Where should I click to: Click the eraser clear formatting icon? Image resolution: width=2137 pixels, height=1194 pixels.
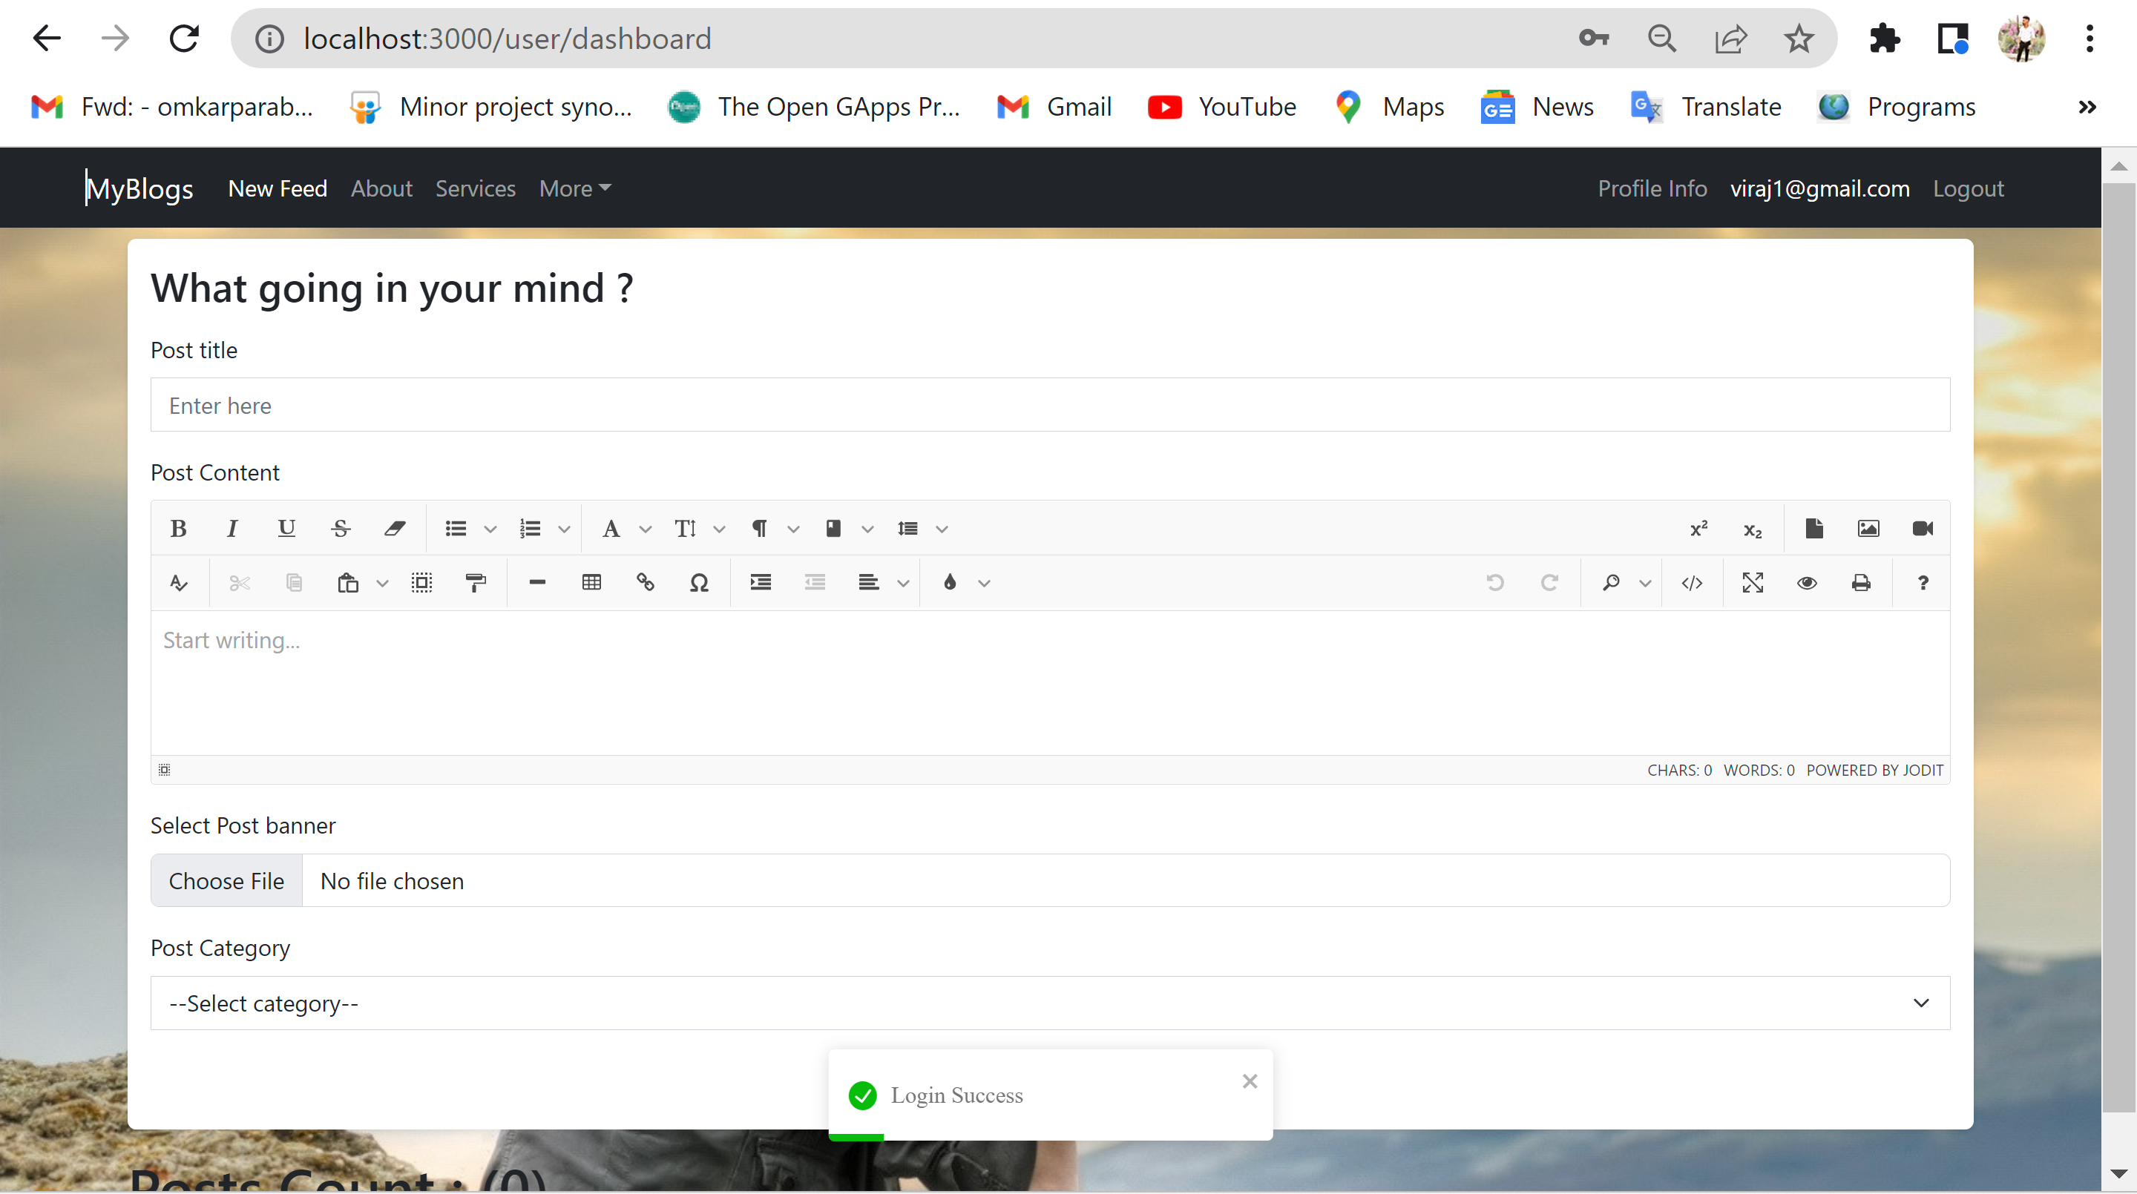[394, 528]
